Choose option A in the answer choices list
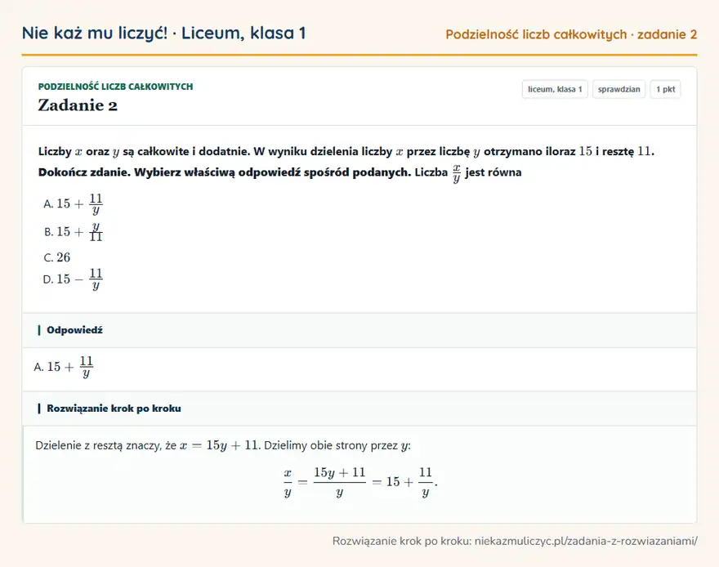Screen dimensions: 719x567 (73, 204)
